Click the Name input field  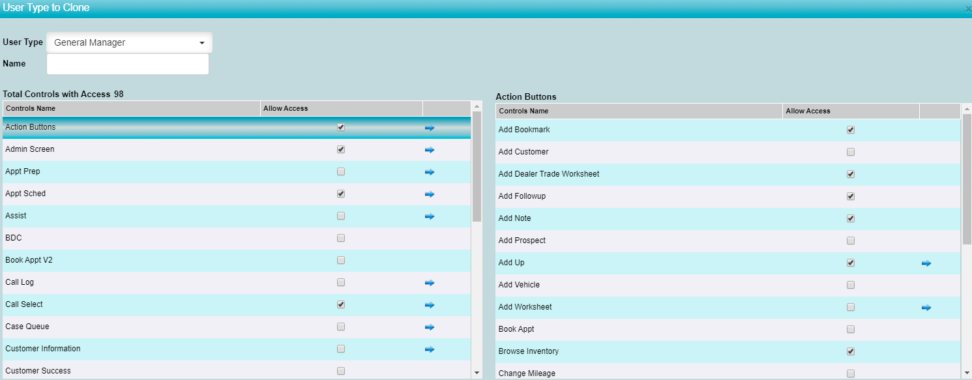128,64
